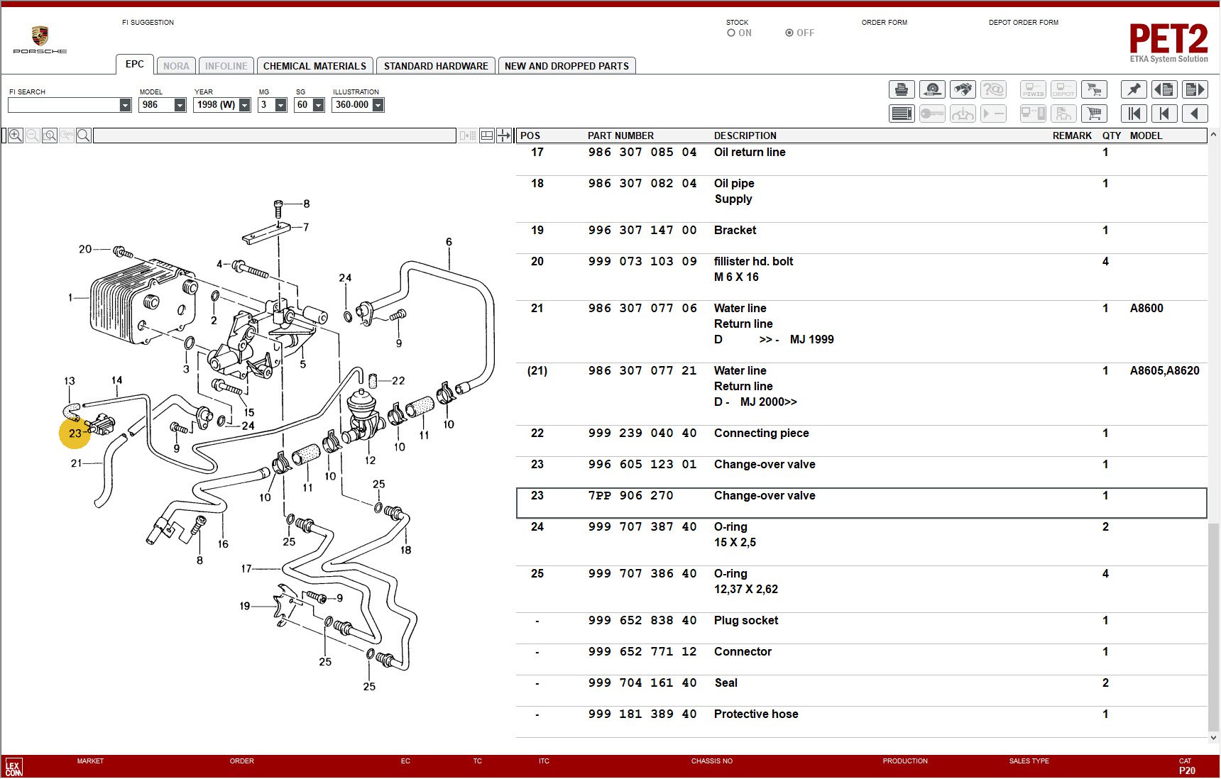Click the DESCRIPTION column header

tap(745, 136)
